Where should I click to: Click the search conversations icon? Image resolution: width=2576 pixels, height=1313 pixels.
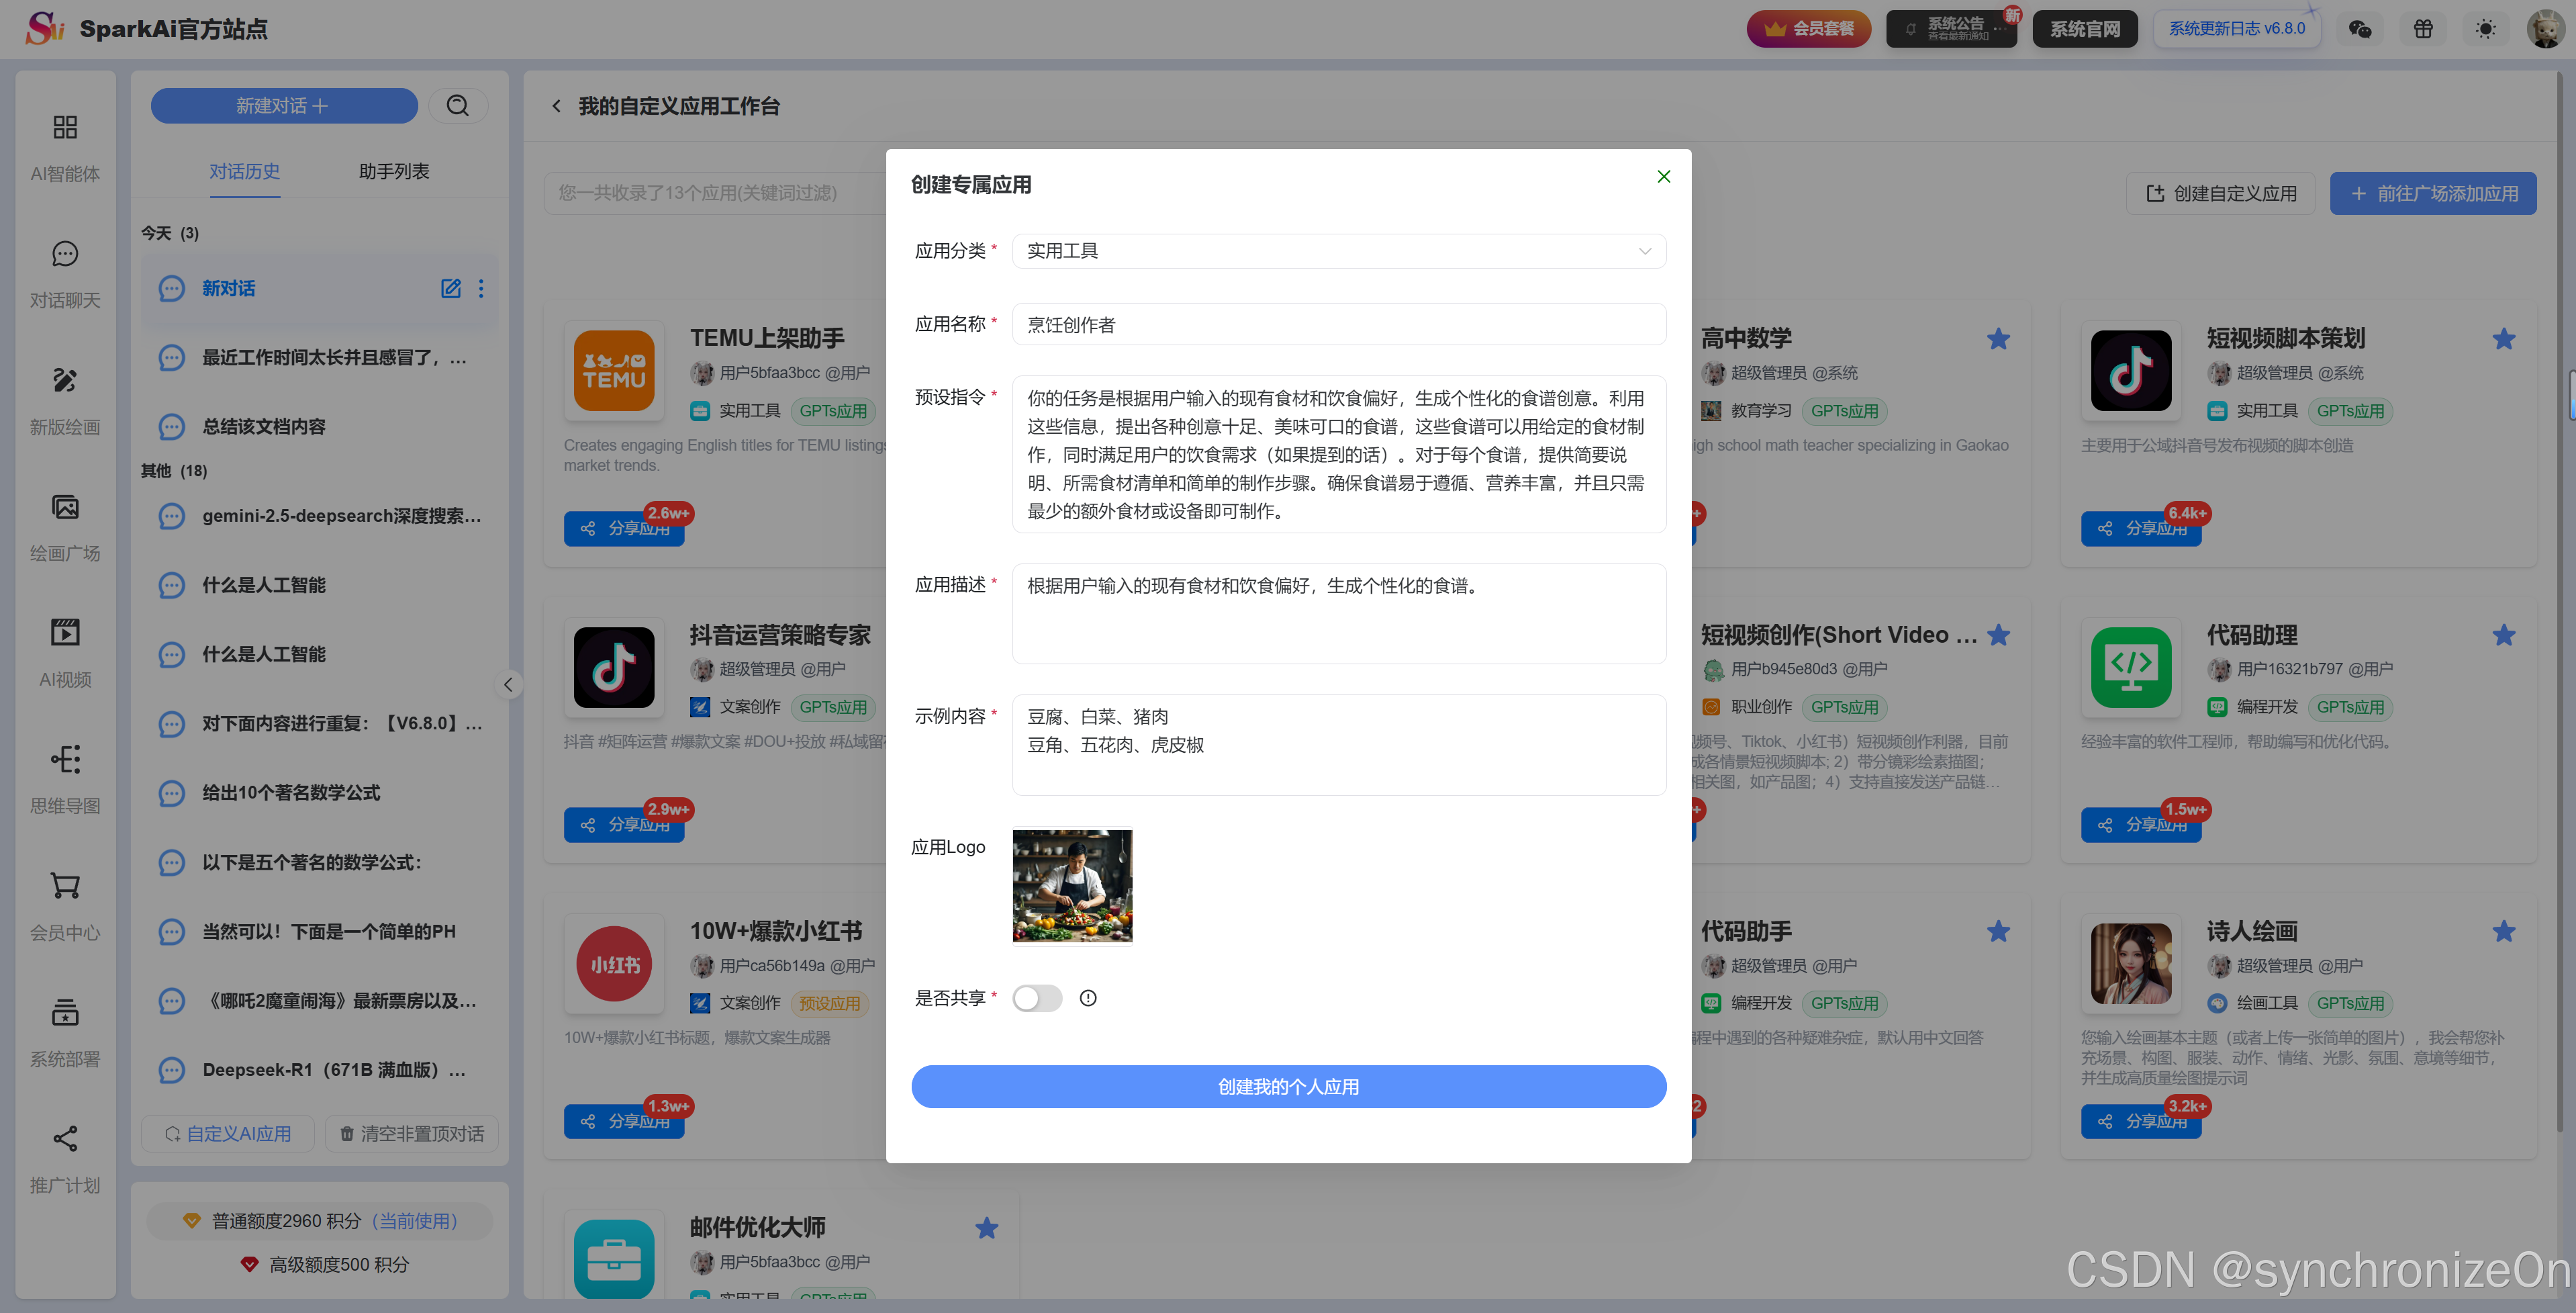(x=458, y=106)
